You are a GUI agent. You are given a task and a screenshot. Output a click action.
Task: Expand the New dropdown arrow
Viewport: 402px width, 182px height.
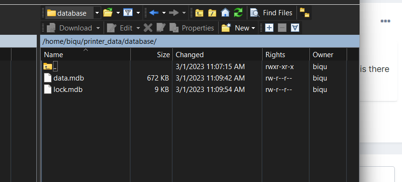click(x=254, y=28)
